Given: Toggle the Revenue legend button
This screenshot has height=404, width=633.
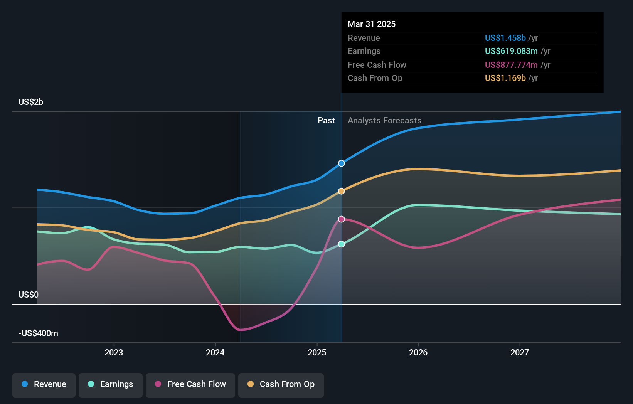Looking at the screenshot, I should (44, 385).
